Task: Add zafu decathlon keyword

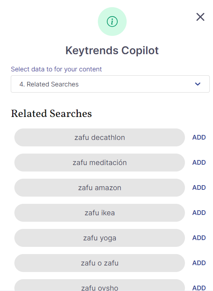Action: (x=199, y=137)
